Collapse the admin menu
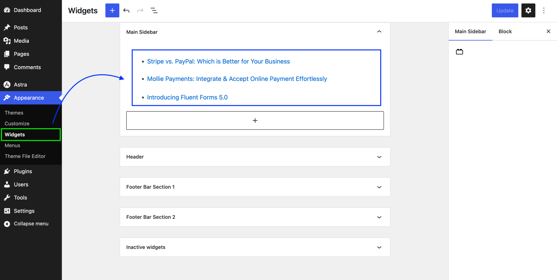557x280 pixels. click(x=31, y=224)
